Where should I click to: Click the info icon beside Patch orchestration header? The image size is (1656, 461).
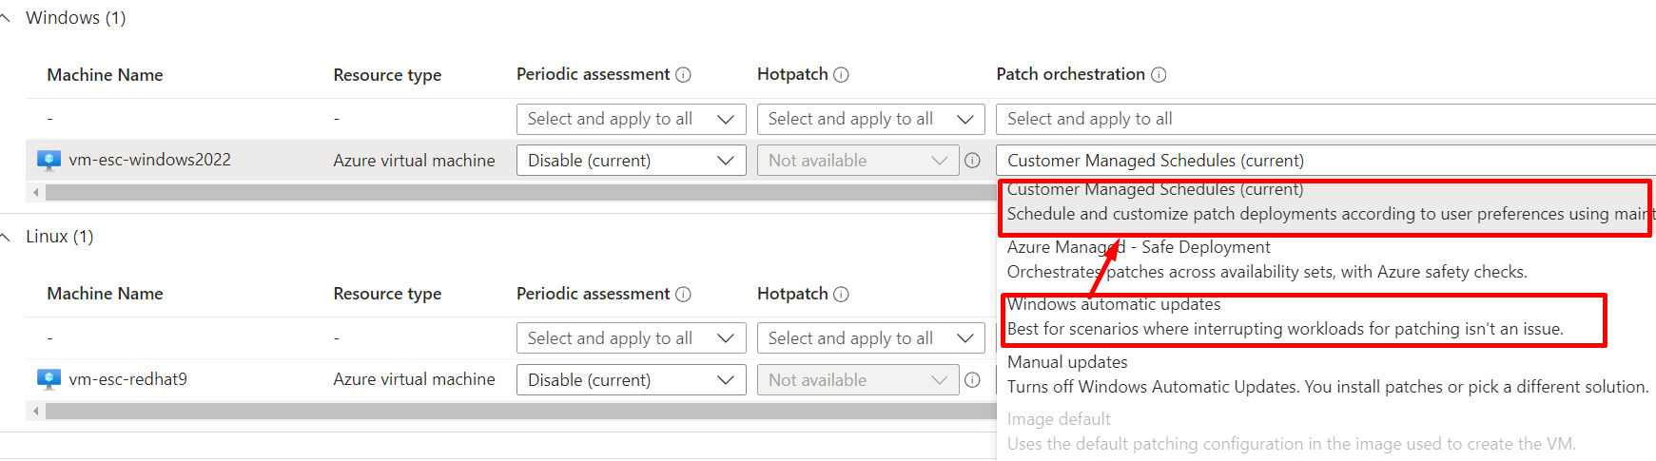[x=1159, y=75]
